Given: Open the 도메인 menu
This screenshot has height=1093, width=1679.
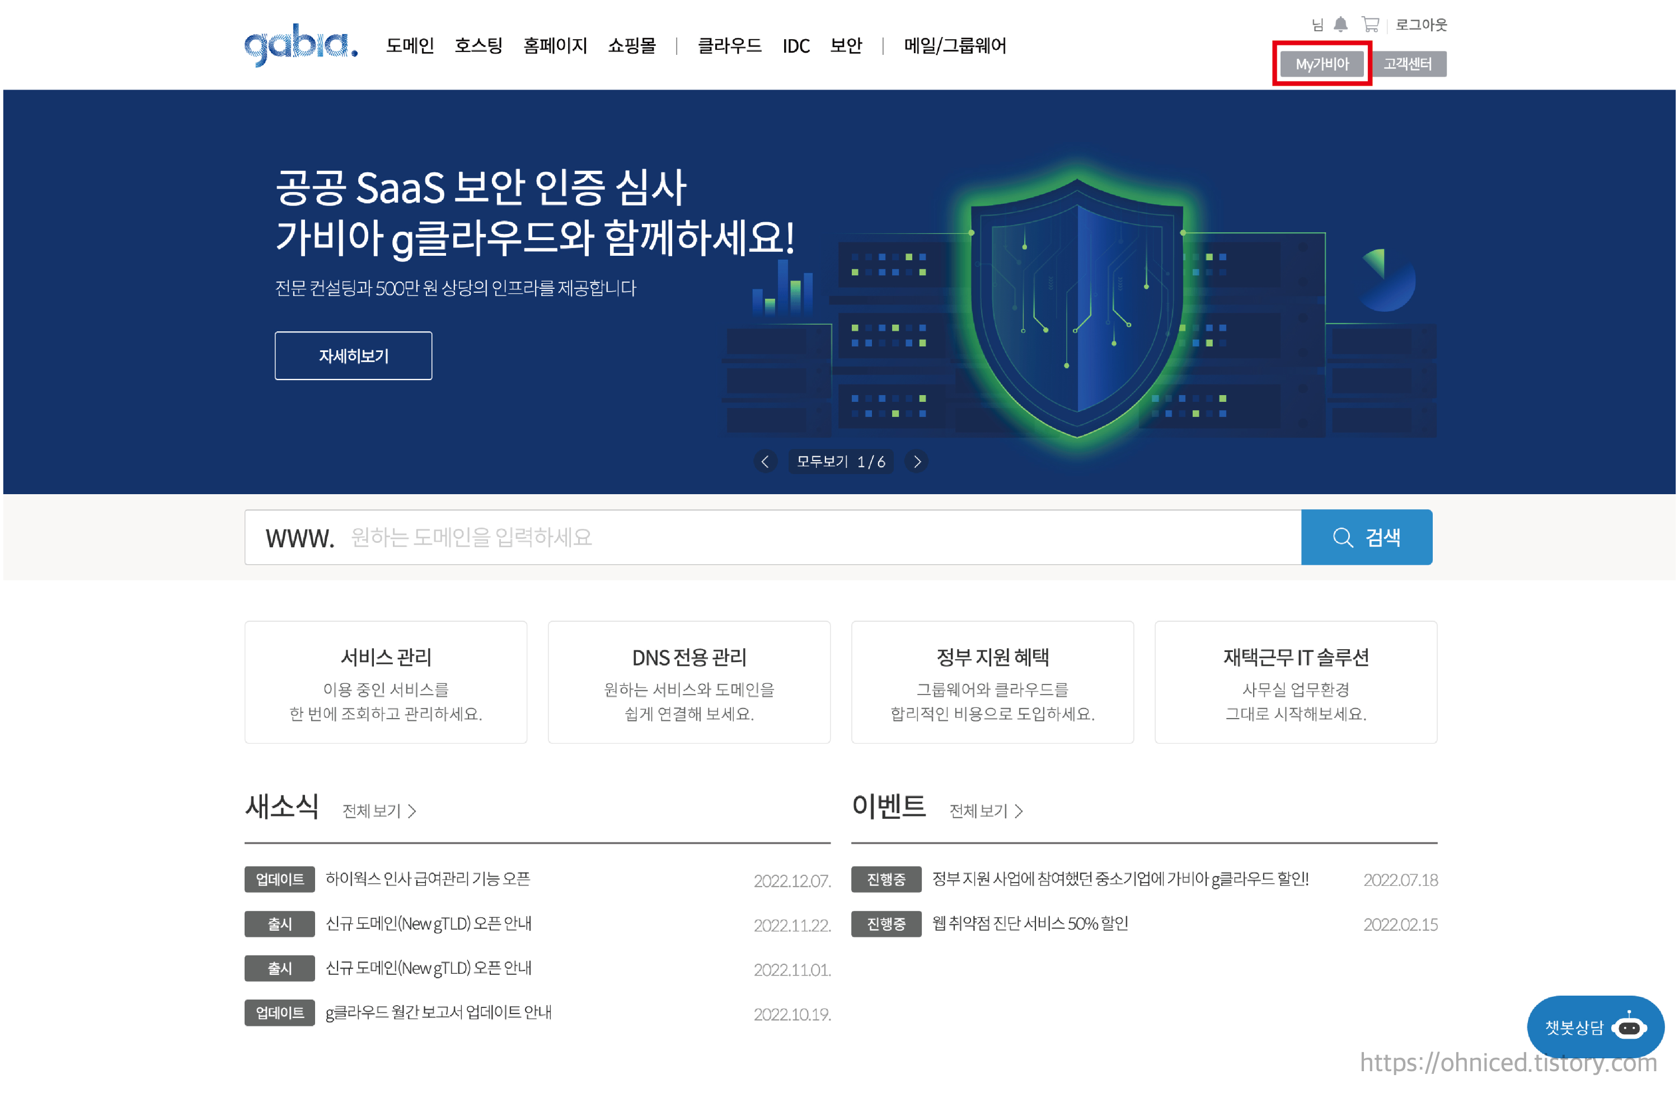Looking at the screenshot, I should tap(410, 46).
